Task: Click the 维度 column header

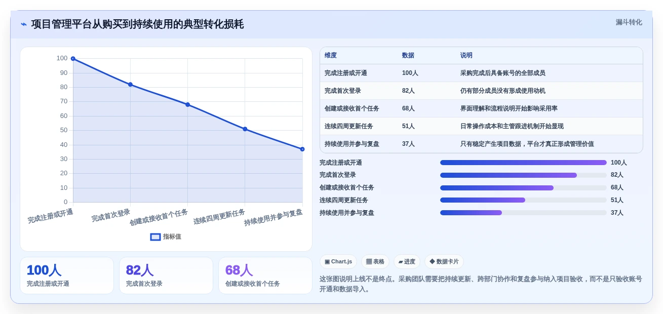Action: [331, 55]
